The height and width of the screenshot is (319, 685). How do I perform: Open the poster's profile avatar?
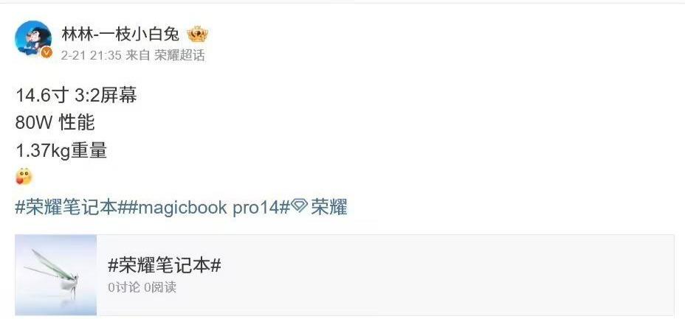33,39
